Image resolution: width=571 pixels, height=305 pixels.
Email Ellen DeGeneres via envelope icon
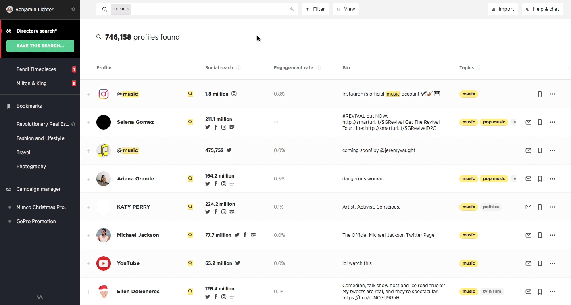point(528,292)
